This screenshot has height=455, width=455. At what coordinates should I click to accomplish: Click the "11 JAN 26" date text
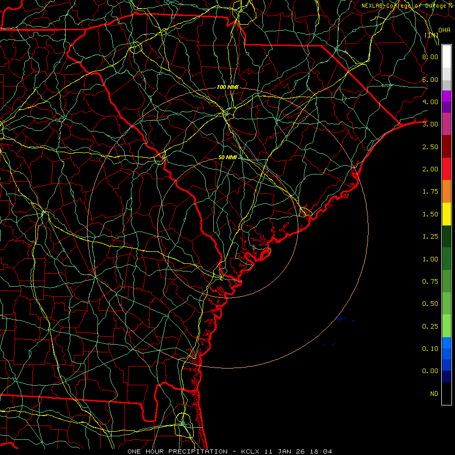tap(284, 451)
